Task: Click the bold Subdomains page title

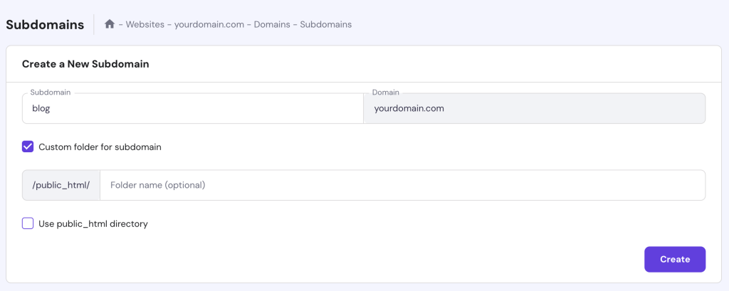Action: [x=44, y=24]
